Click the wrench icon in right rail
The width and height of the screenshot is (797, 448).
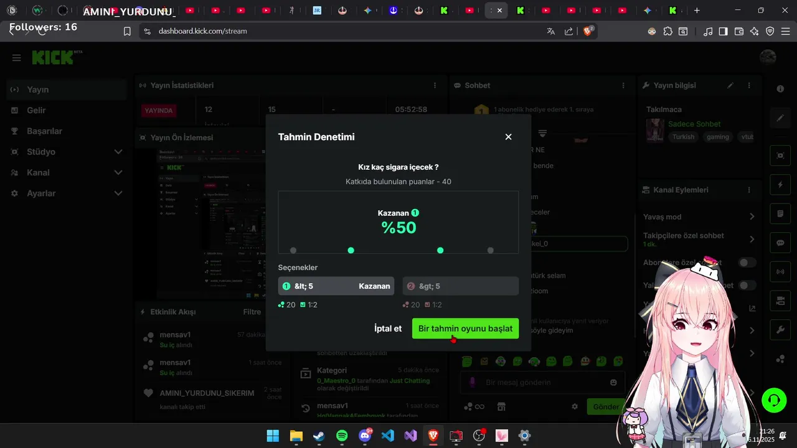[780, 330]
